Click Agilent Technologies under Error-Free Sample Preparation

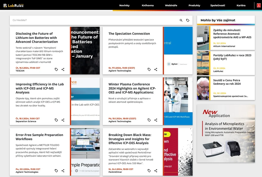pos(27,172)
